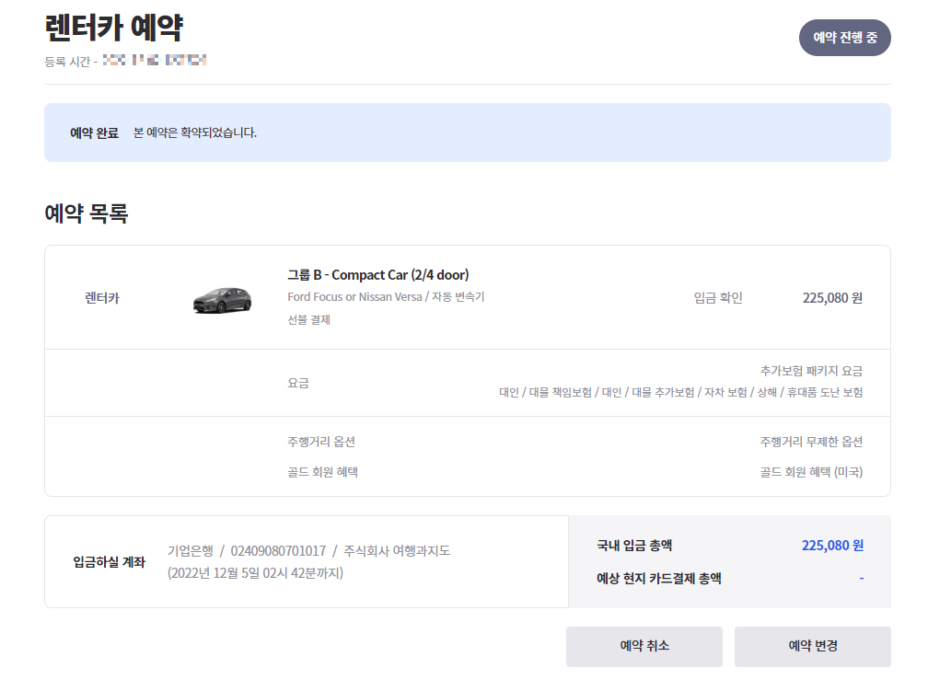Click the 골드 회원 혜택 (미국) value

(811, 472)
